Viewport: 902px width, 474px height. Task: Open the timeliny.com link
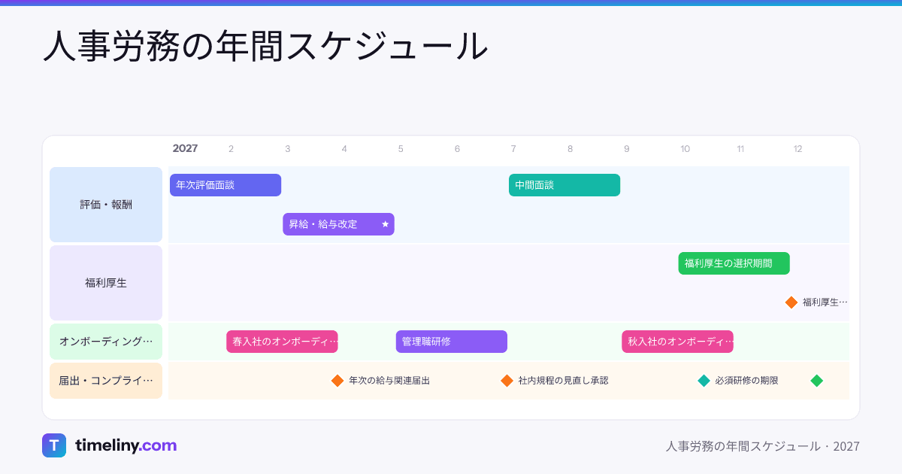pos(126,445)
